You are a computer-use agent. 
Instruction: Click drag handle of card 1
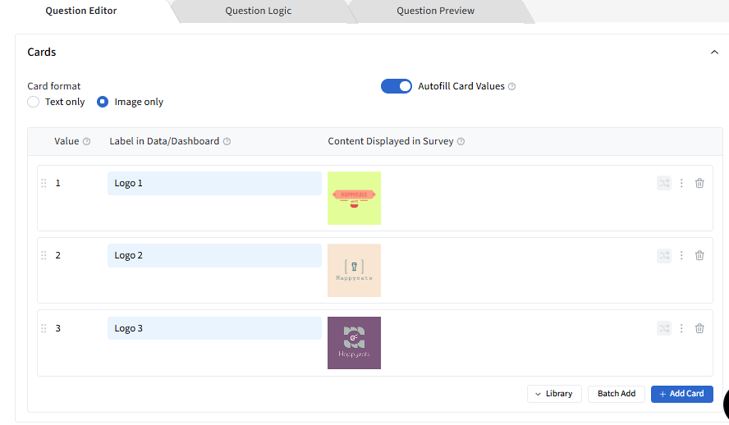point(44,183)
